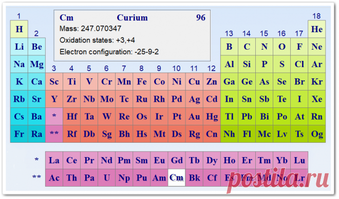Select the highlighted Curium (Cm) cell
This screenshot has width=339, height=199.
coord(177,178)
